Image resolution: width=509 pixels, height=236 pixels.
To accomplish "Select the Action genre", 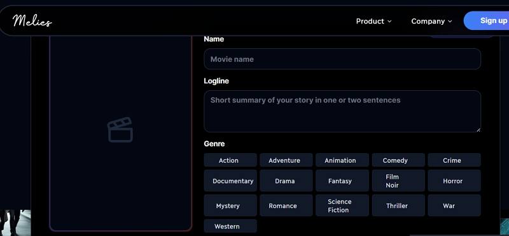I will [230, 160].
